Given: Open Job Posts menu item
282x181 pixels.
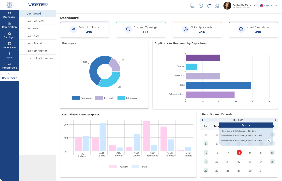Looking at the screenshot, I should point(38,28).
